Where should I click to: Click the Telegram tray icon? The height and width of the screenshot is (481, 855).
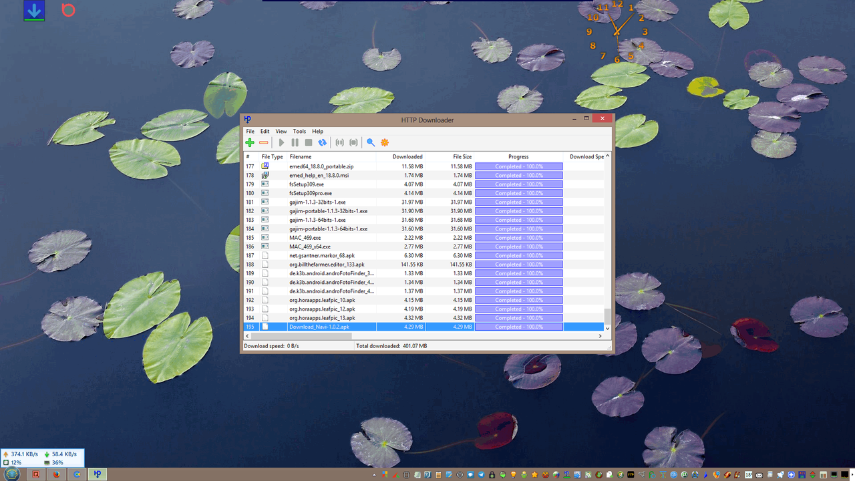pos(481,474)
